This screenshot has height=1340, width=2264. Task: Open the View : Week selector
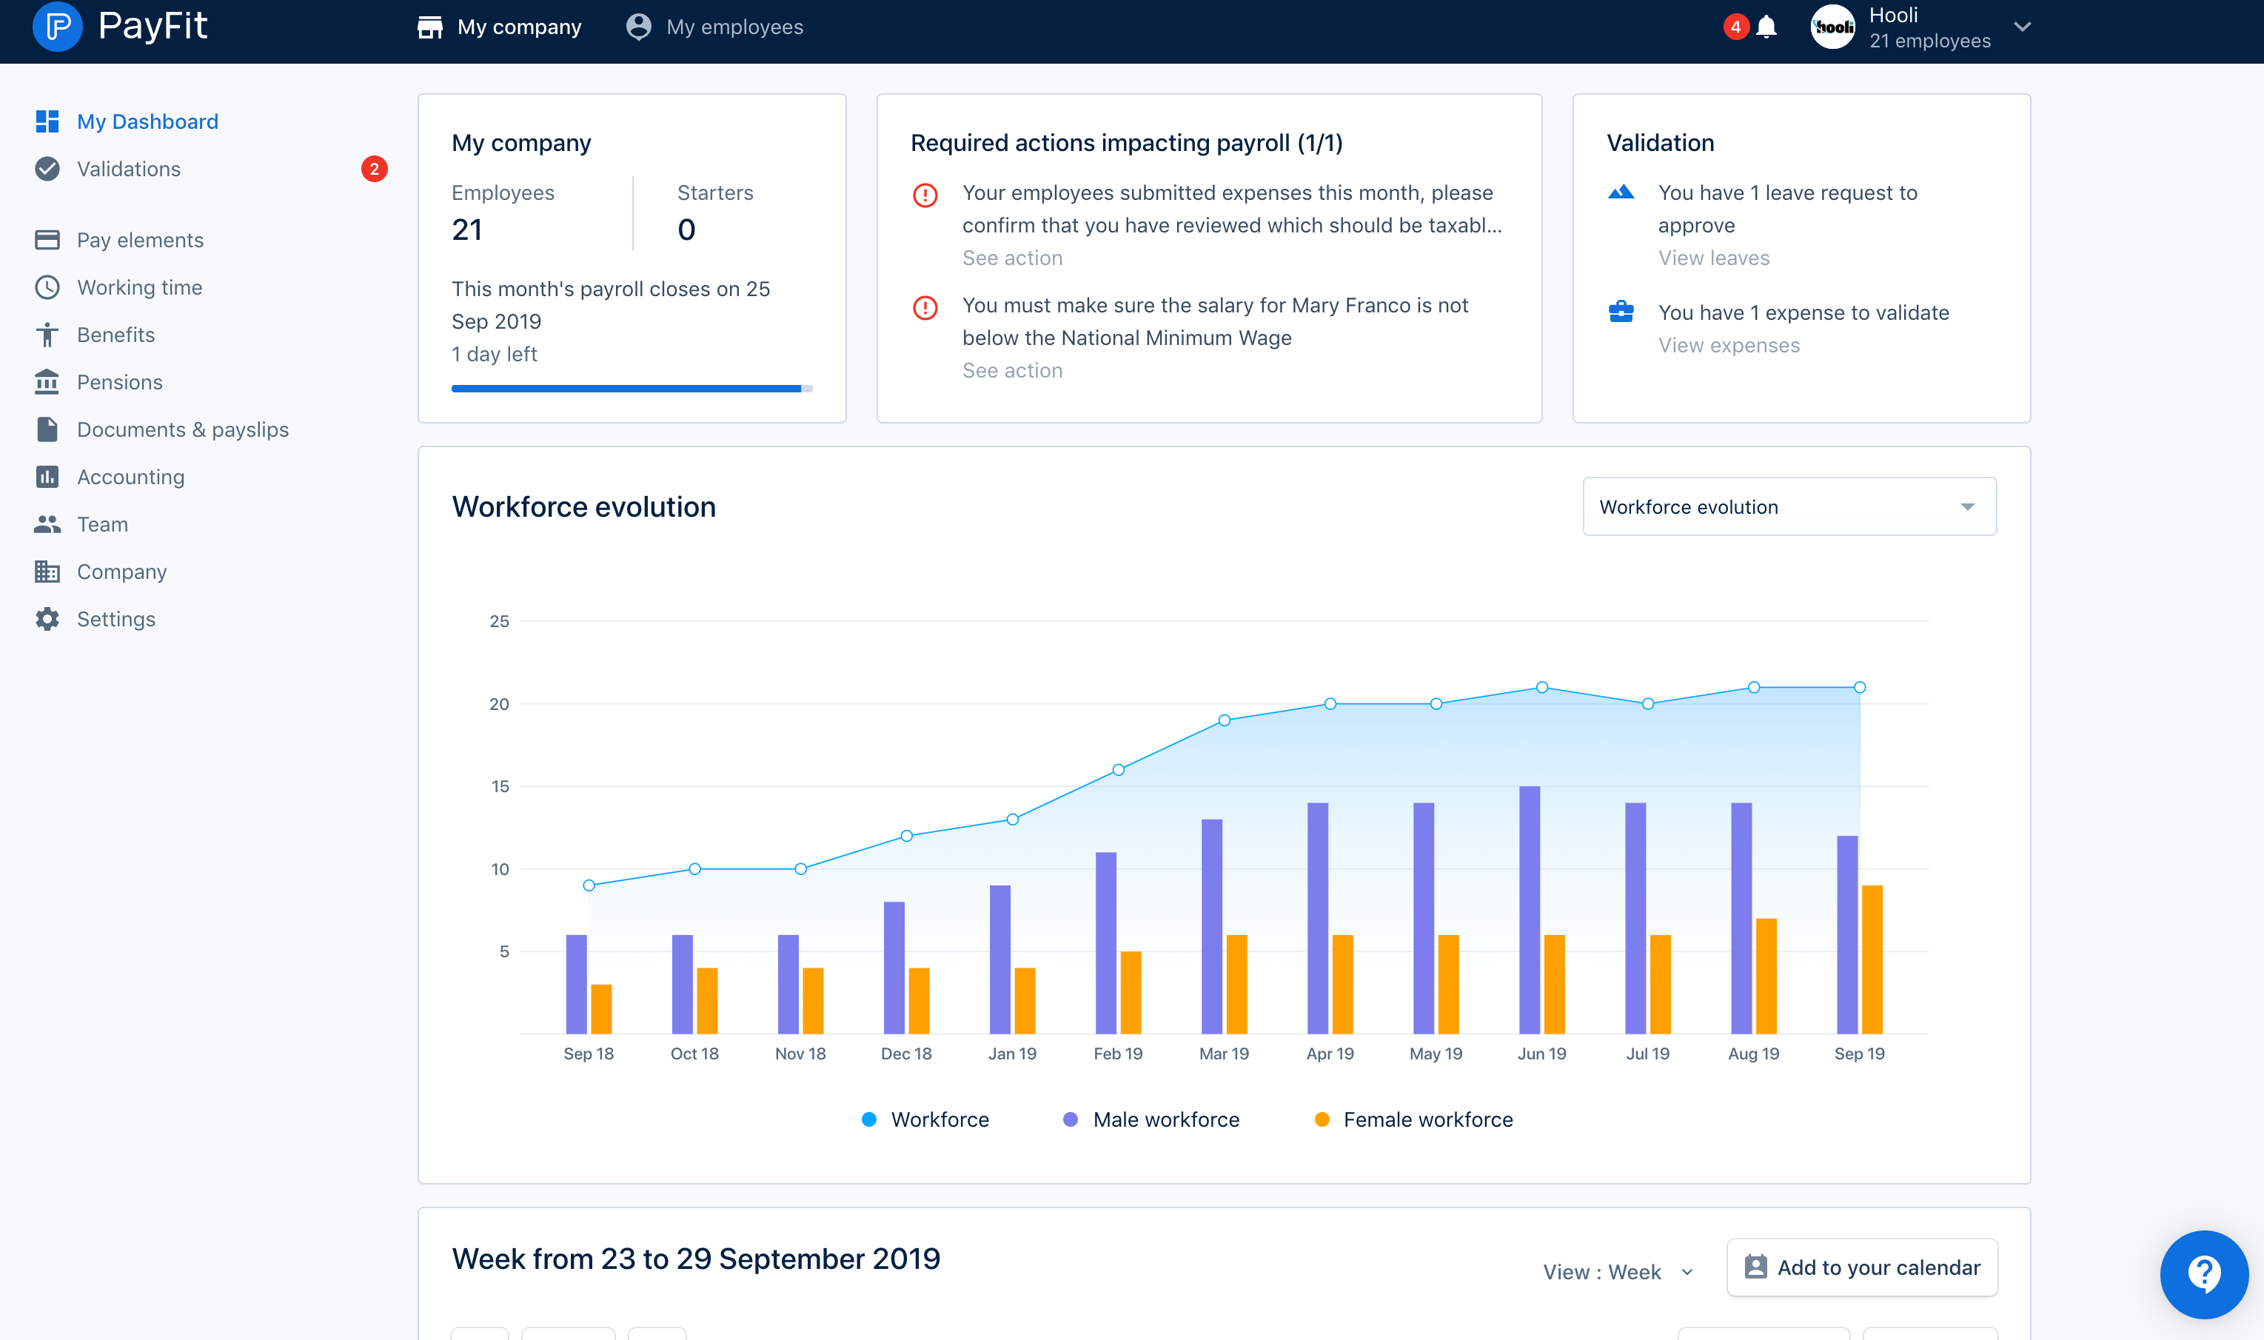tap(1618, 1271)
